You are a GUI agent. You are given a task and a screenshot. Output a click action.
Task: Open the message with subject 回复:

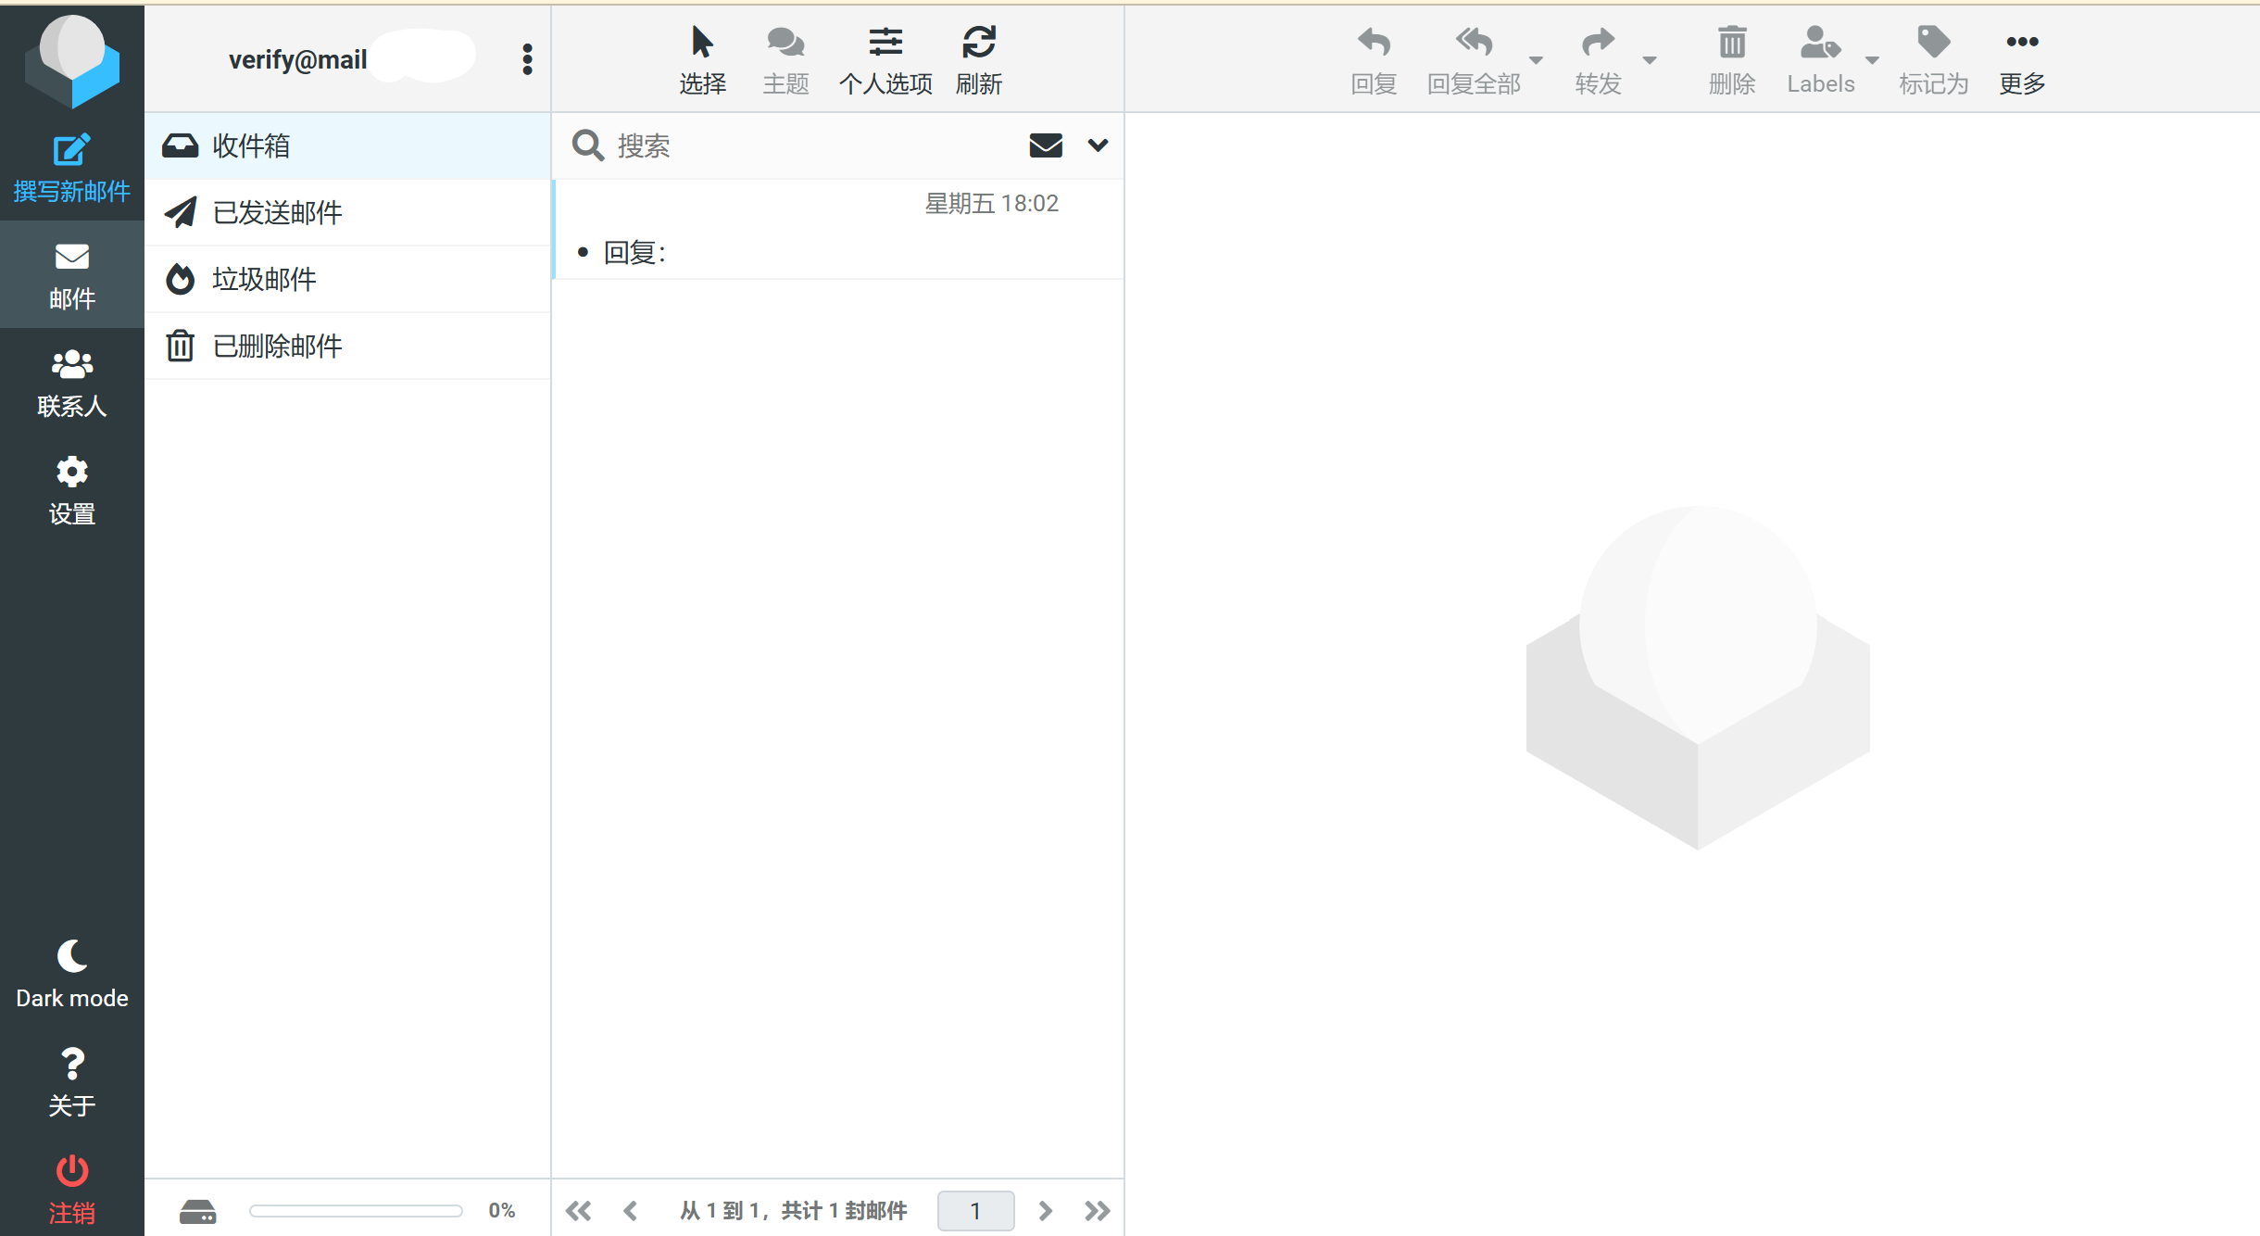[x=839, y=229]
